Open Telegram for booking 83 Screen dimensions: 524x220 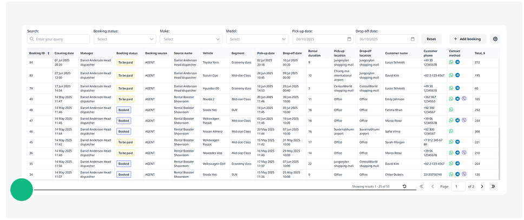[x=457, y=75]
